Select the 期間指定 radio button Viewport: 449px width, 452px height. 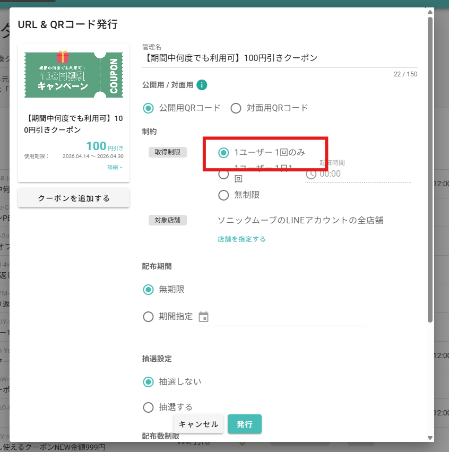(x=149, y=317)
